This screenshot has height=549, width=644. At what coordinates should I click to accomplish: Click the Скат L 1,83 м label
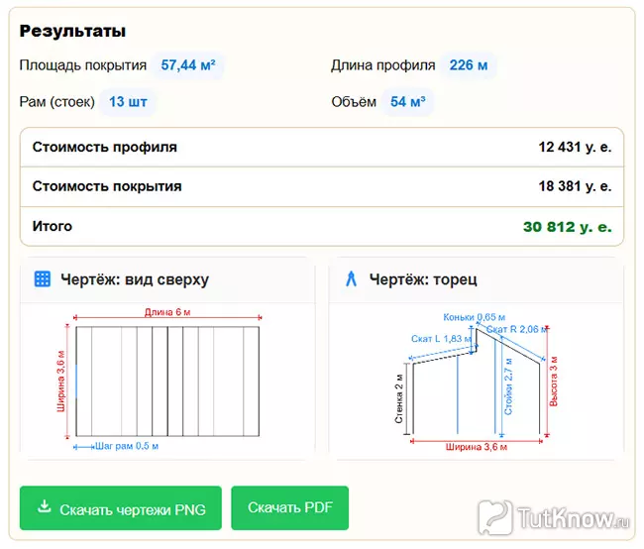click(442, 339)
